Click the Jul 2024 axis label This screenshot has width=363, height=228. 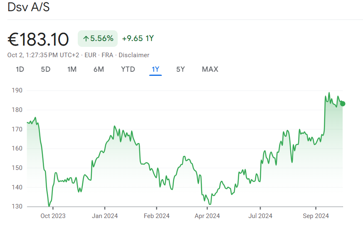[x=260, y=216]
